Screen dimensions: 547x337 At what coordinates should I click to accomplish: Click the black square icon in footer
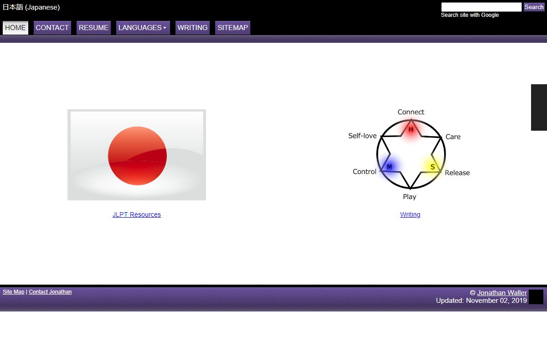coord(536,297)
